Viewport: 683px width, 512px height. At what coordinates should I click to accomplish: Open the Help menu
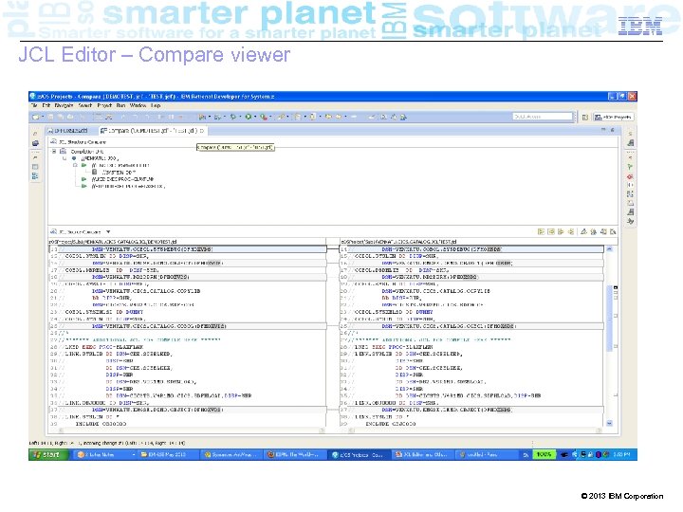156,105
